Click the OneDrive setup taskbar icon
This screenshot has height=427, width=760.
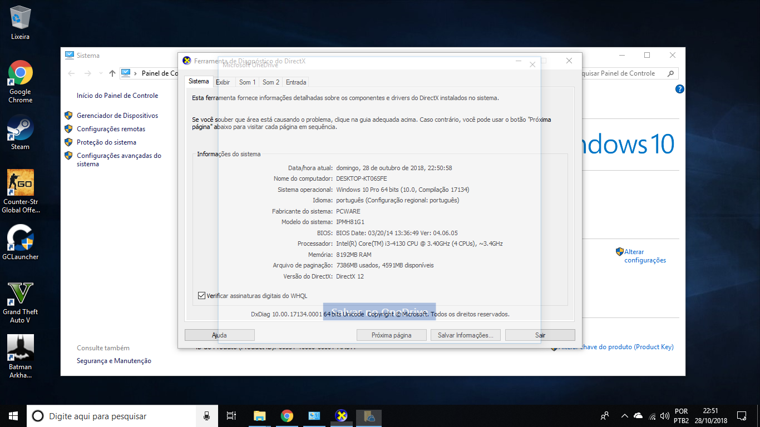[369, 416]
